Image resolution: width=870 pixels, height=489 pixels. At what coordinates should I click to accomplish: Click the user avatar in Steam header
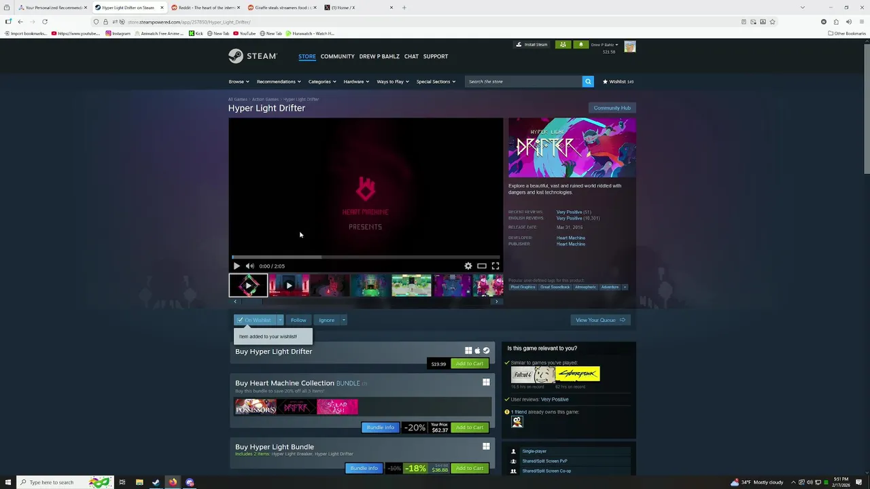click(x=630, y=46)
